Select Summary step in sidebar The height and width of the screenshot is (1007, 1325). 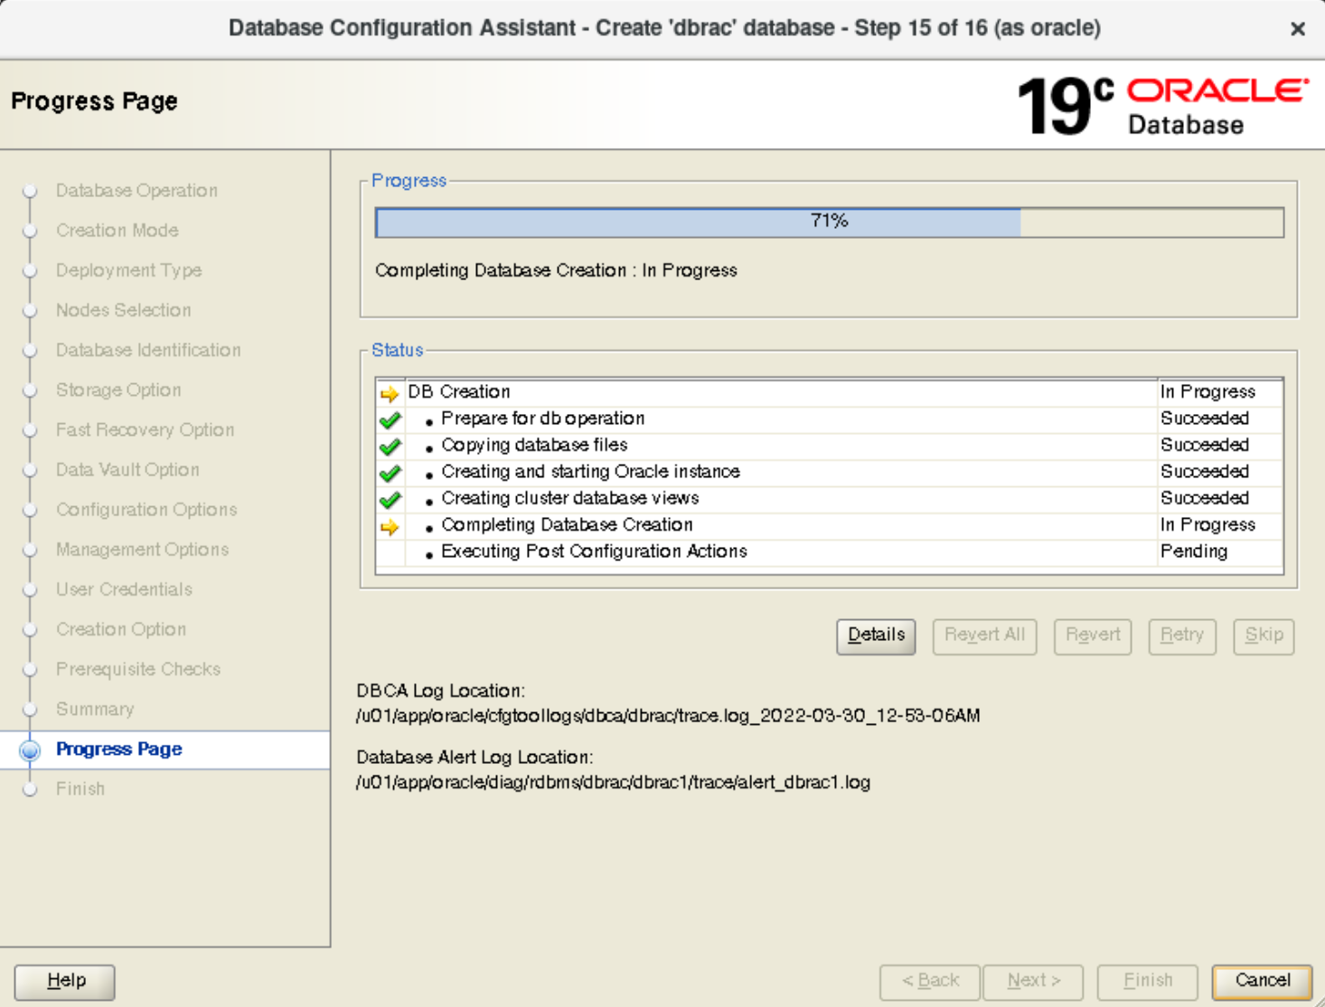pyautogui.click(x=95, y=709)
